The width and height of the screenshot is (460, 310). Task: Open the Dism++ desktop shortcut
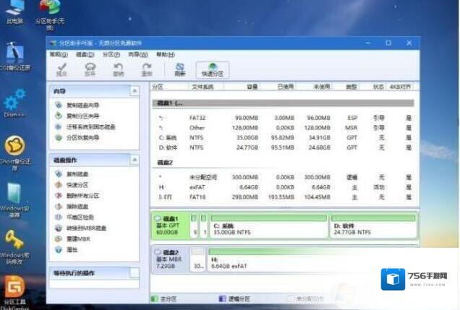14,101
